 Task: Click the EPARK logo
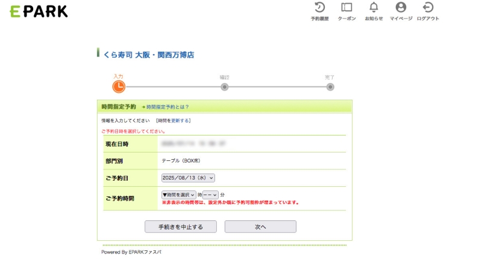39,11
